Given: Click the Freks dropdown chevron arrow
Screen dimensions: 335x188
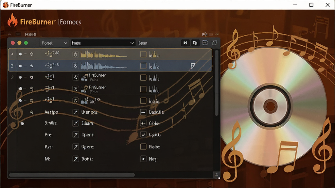Looking at the screenshot, I should (132, 43).
